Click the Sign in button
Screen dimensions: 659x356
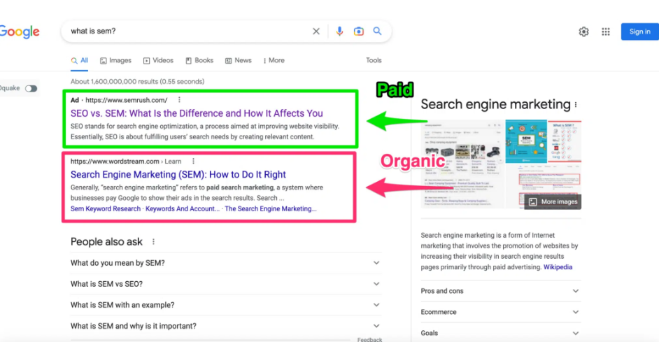[639, 31]
